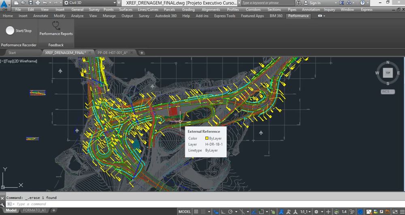This screenshot has width=405, height=215.
Task: Open the Pipes menu
Action: pos(292,10)
